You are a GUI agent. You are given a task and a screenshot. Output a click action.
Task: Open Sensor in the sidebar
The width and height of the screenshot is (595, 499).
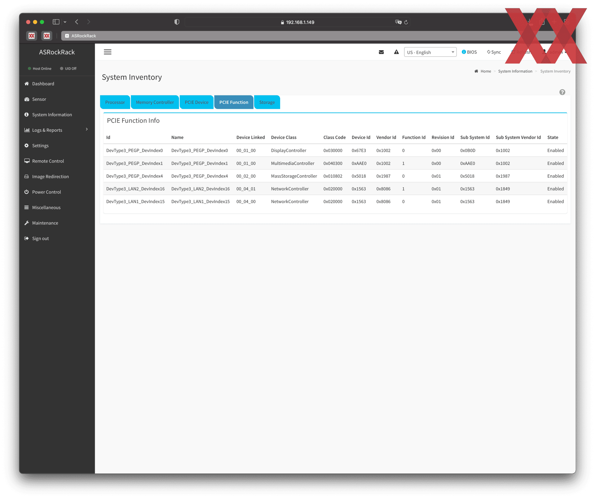click(57, 99)
